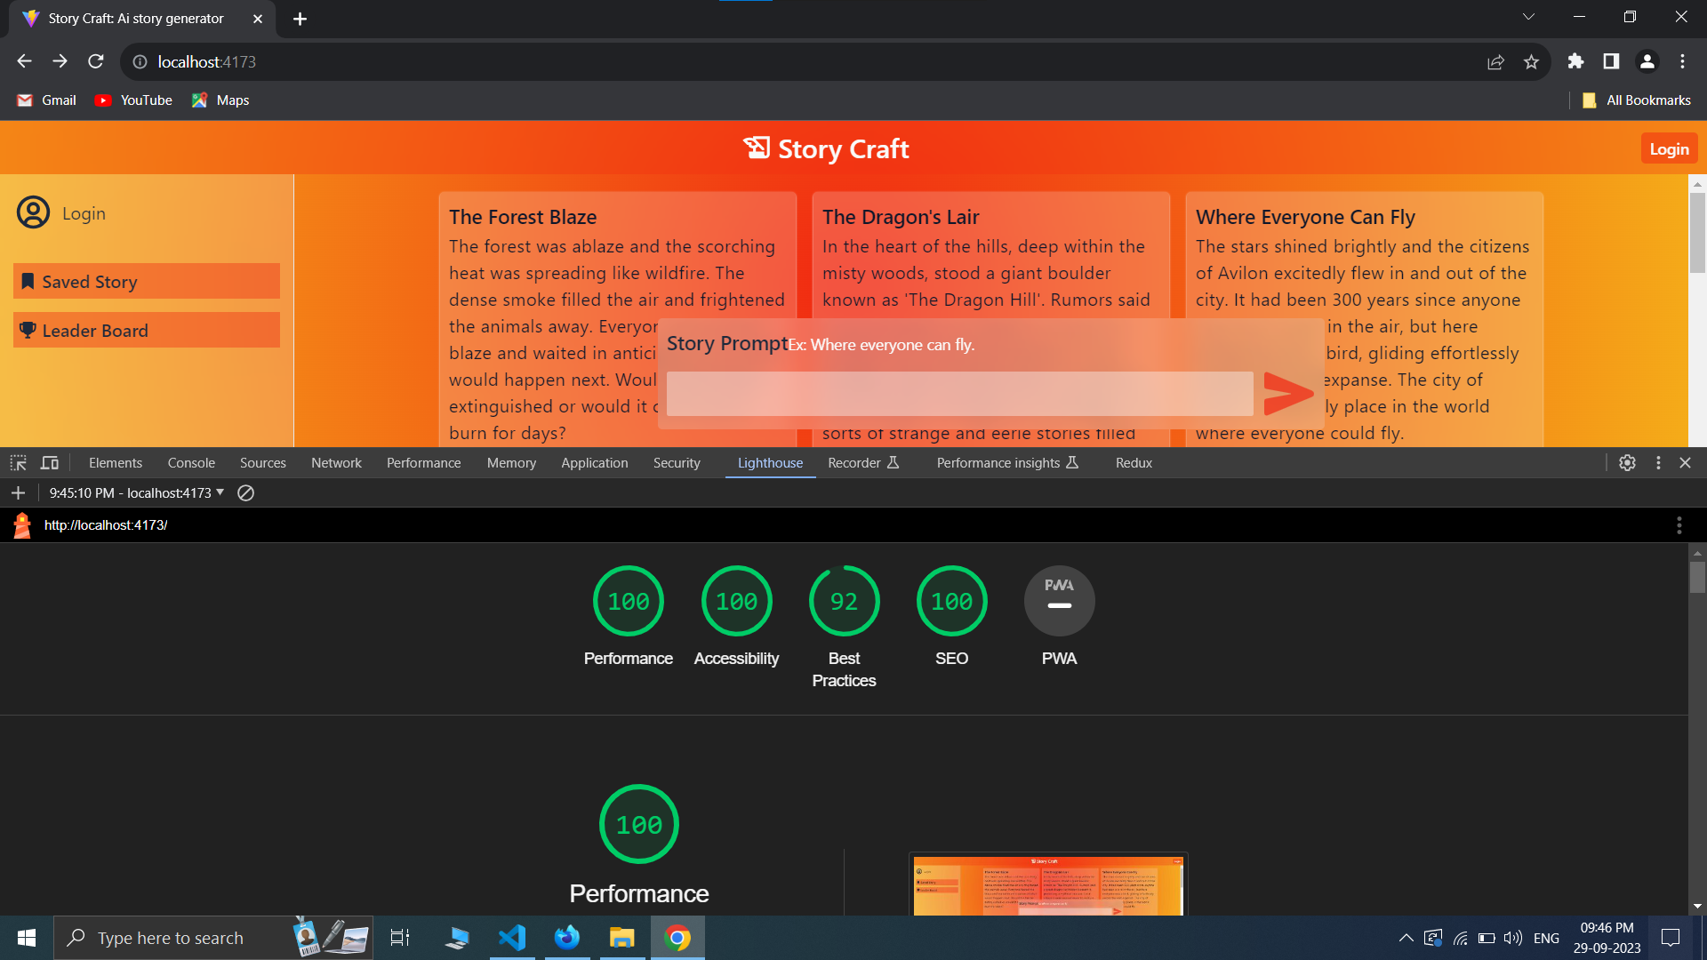
Task: Toggle the device toolbar emulation icon
Action: click(x=49, y=462)
